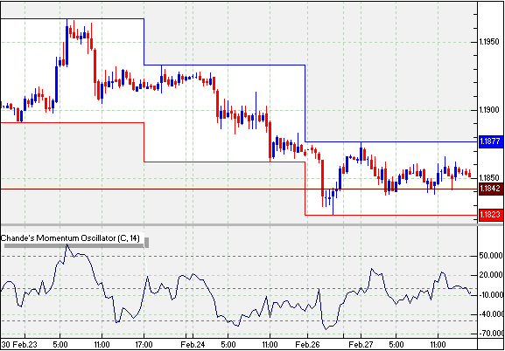This screenshot has height=351, width=505.
Task: Click the red 1.1823 price tag
Action: (491, 215)
